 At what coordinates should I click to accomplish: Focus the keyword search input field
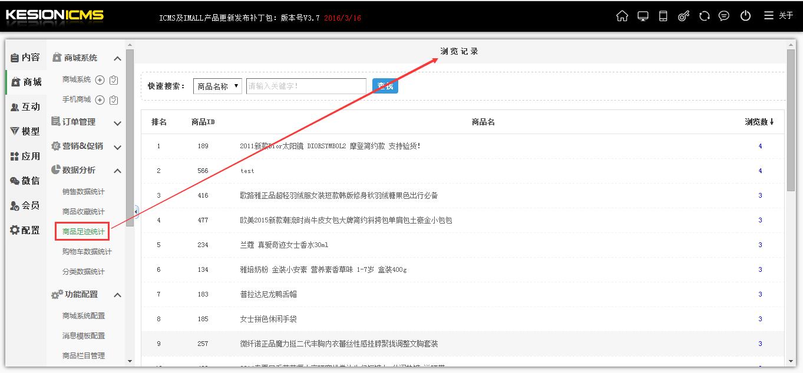pos(306,86)
